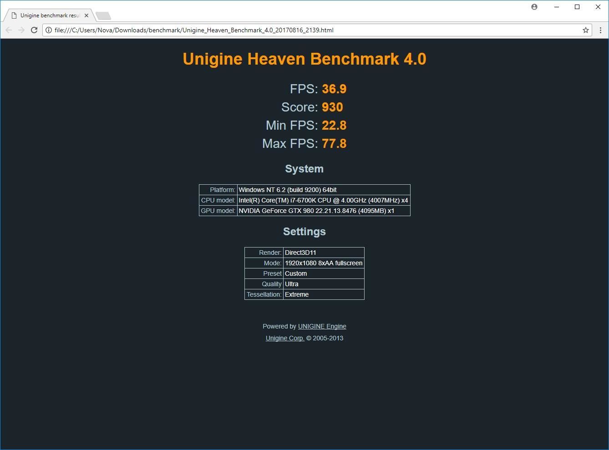Click the Ultra quality cell
Image resolution: width=609 pixels, height=450 pixels.
tap(324, 284)
